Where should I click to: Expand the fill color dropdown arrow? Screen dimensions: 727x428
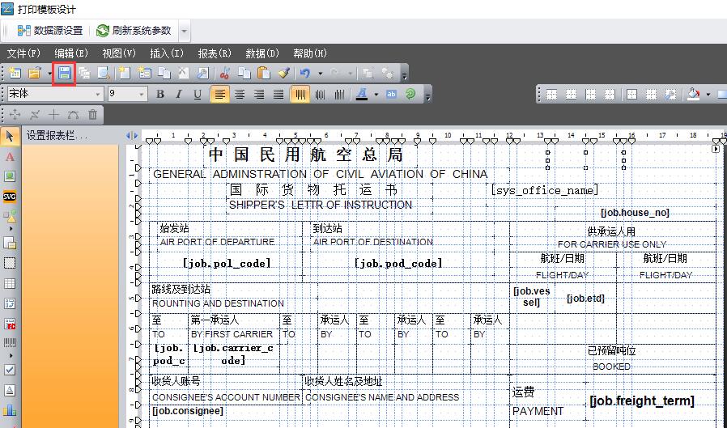[708, 95]
